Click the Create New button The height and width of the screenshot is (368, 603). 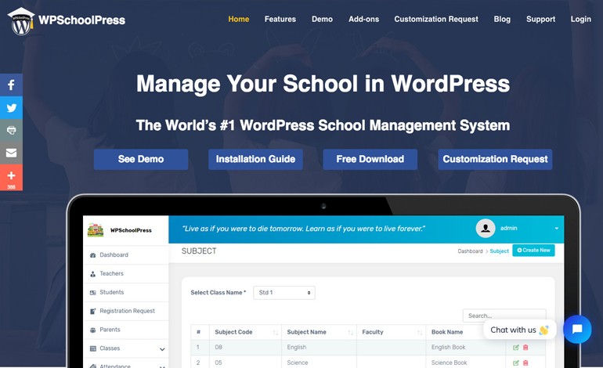tap(533, 251)
